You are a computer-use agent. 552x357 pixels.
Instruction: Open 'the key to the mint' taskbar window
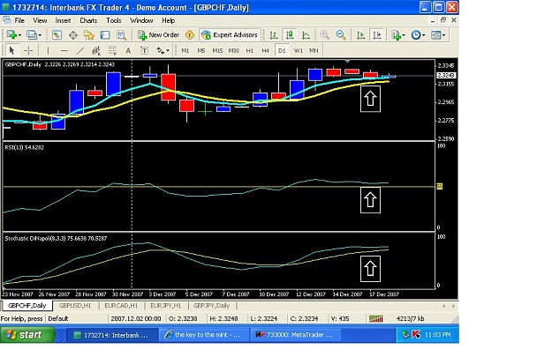(204, 335)
